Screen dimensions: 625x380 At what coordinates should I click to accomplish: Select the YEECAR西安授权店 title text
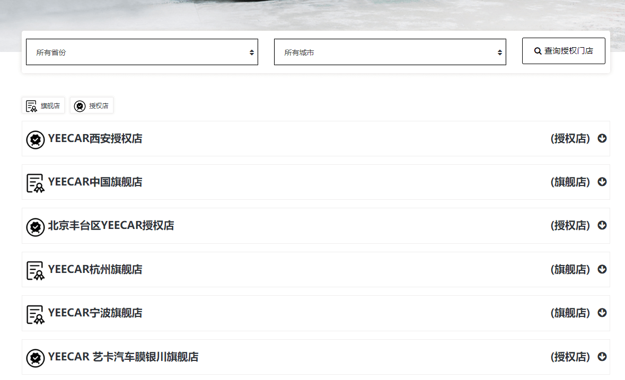95,138
